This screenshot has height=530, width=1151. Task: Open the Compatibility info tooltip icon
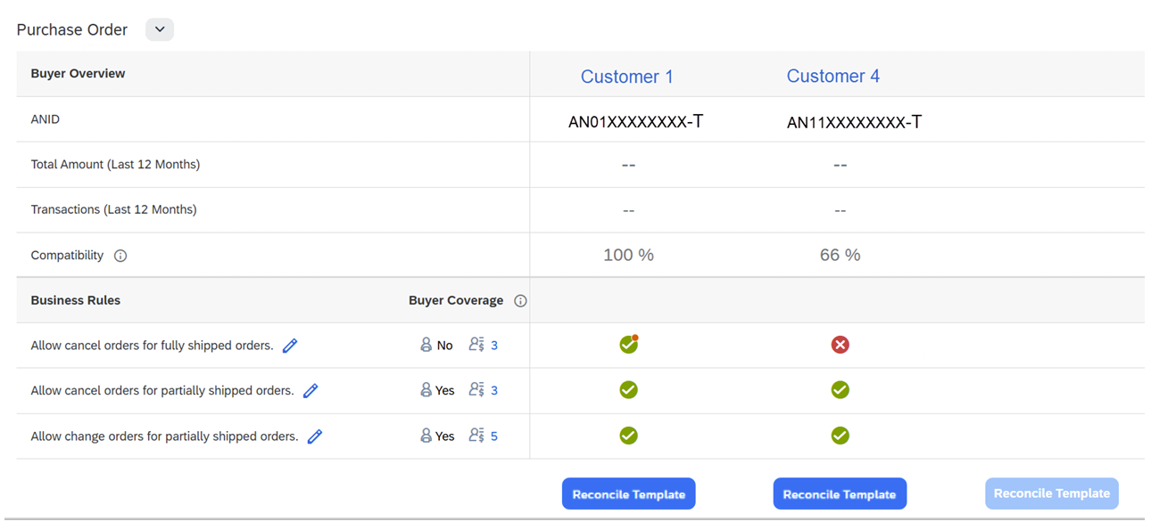pos(120,255)
